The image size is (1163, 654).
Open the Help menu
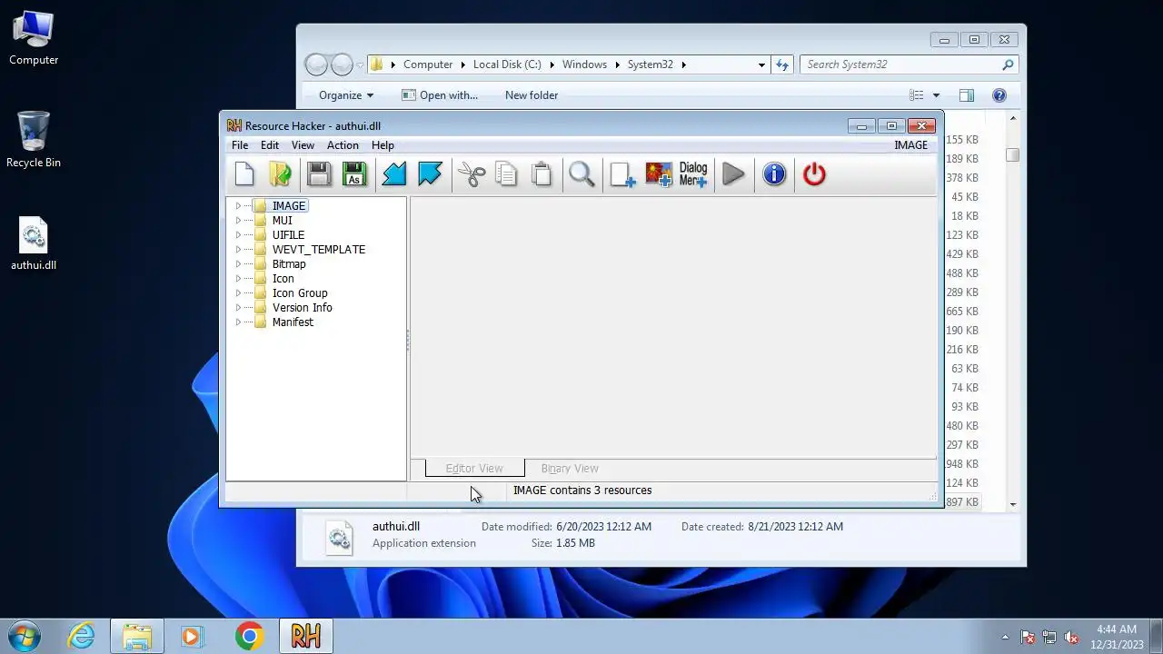[x=383, y=145]
